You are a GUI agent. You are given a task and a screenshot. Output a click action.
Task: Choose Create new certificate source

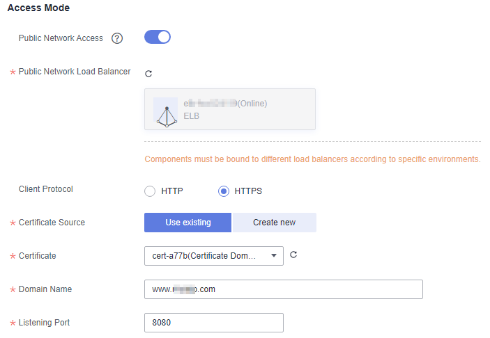click(x=275, y=223)
